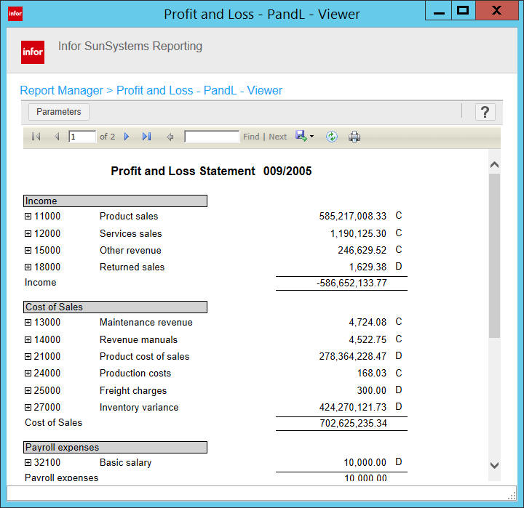
Task: Click the current page number field
Action: pyautogui.click(x=82, y=137)
